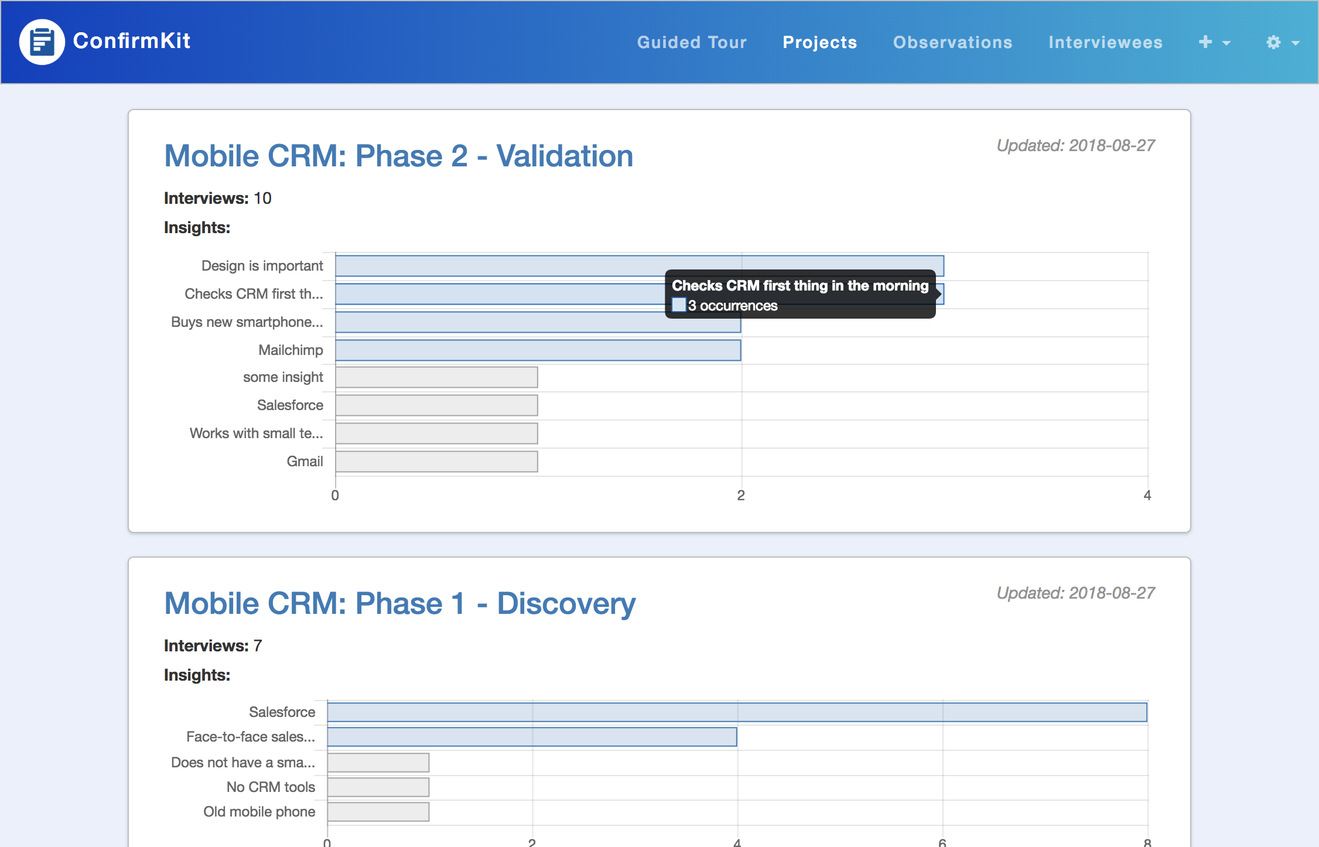Viewport: 1319px width, 847px height.
Task: Navigate to Interviewees
Action: coord(1105,42)
